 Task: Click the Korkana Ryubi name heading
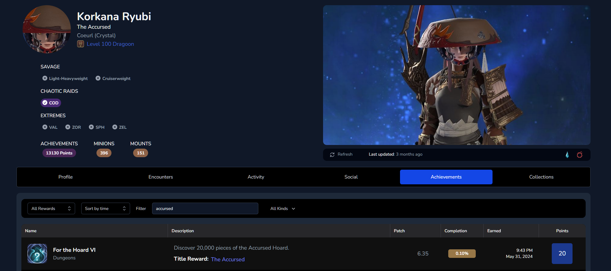click(x=114, y=16)
